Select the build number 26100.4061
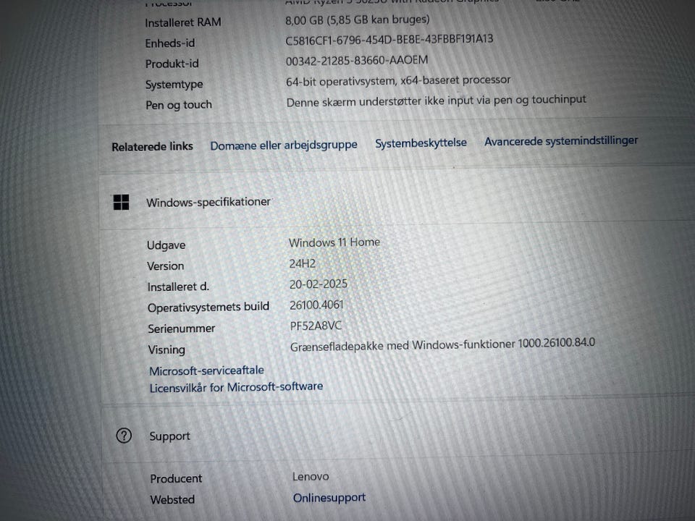 click(x=316, y=305)
